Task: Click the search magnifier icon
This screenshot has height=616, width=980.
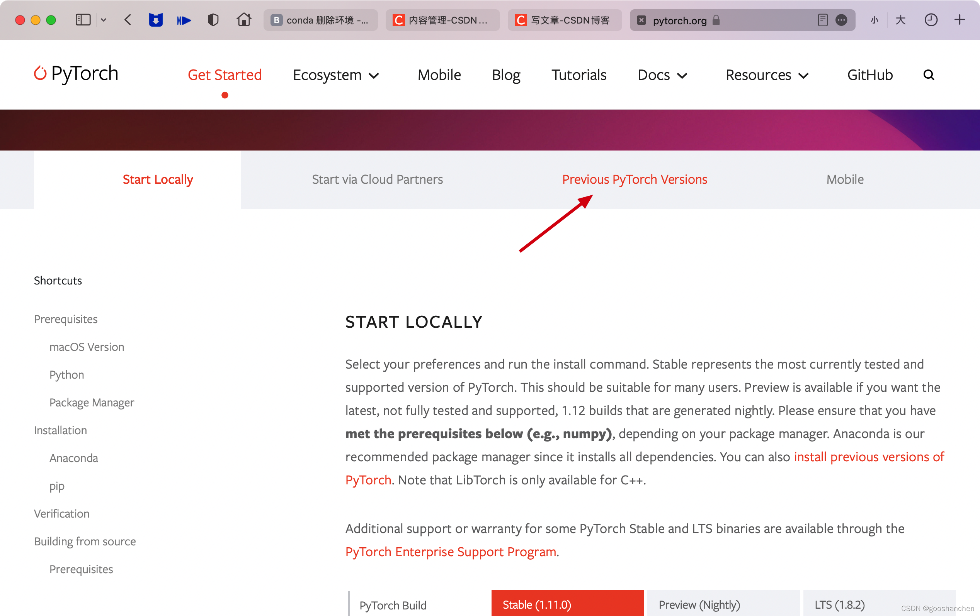Action: pos(928,75)
